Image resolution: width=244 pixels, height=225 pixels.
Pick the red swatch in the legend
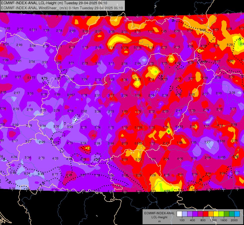(x=206, y=214)
